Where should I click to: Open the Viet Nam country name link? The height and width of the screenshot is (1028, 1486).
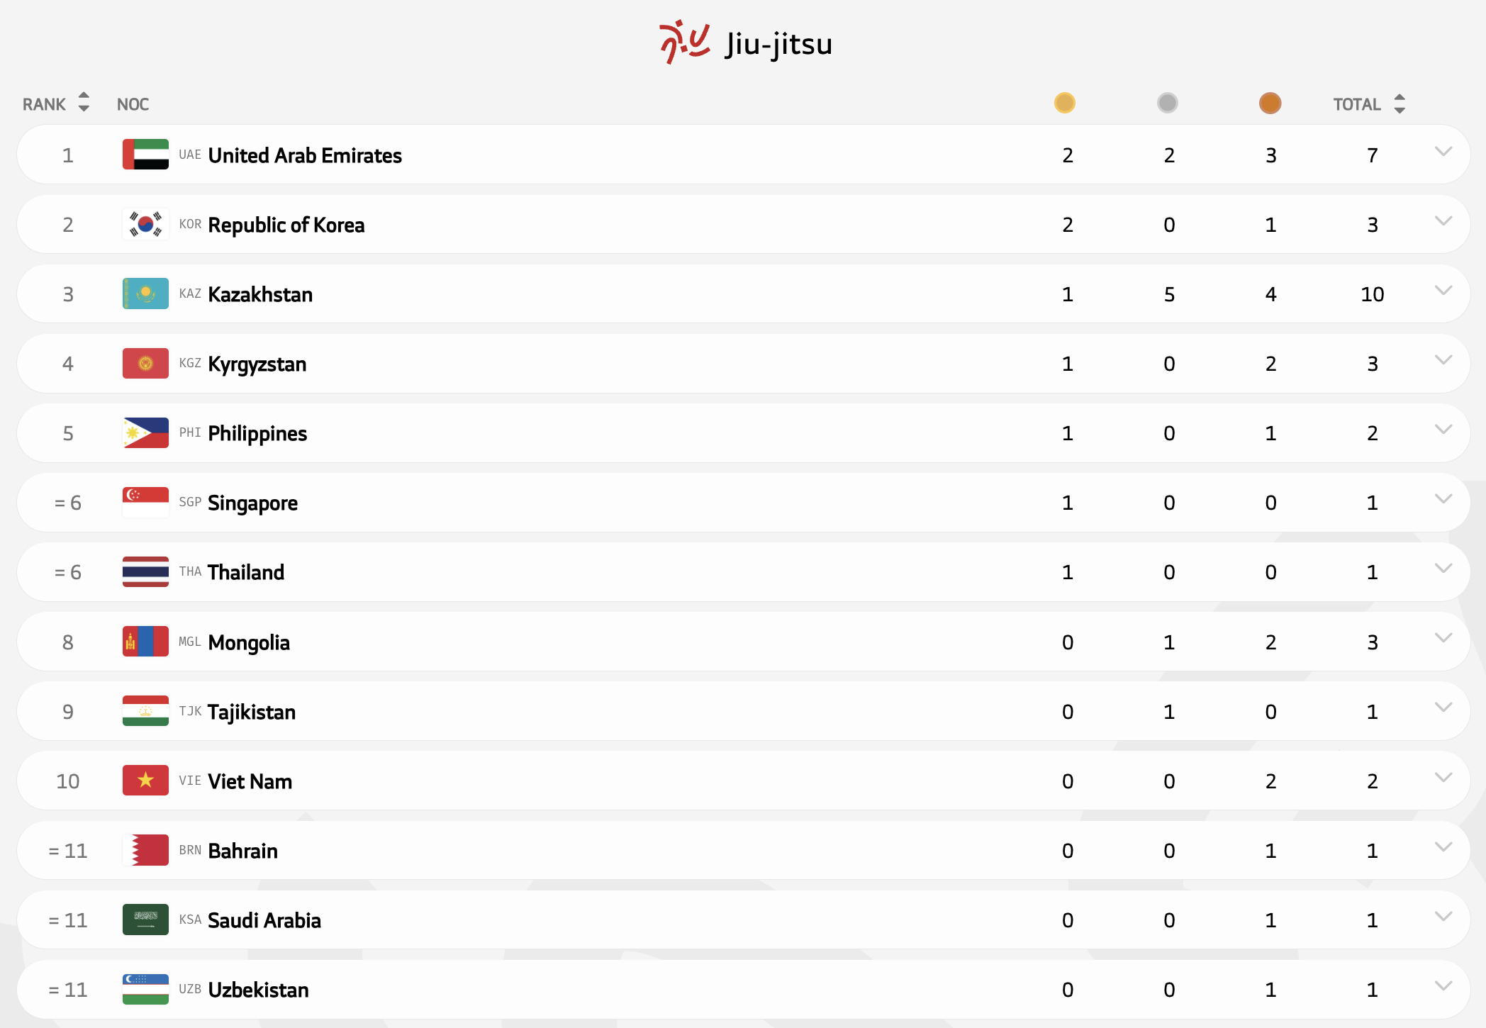[250, 781]
